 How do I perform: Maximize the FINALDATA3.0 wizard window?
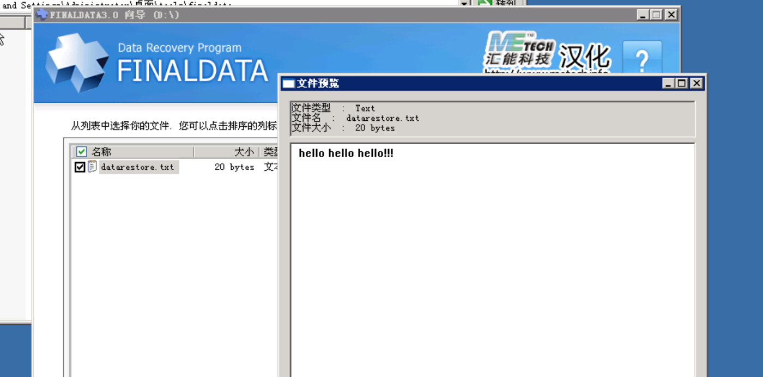tap(657, 15)
